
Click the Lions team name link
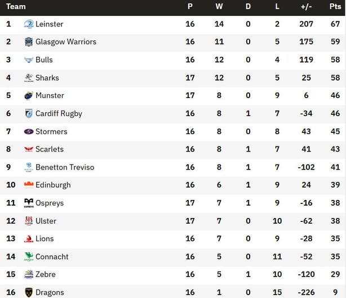[45, 239]
